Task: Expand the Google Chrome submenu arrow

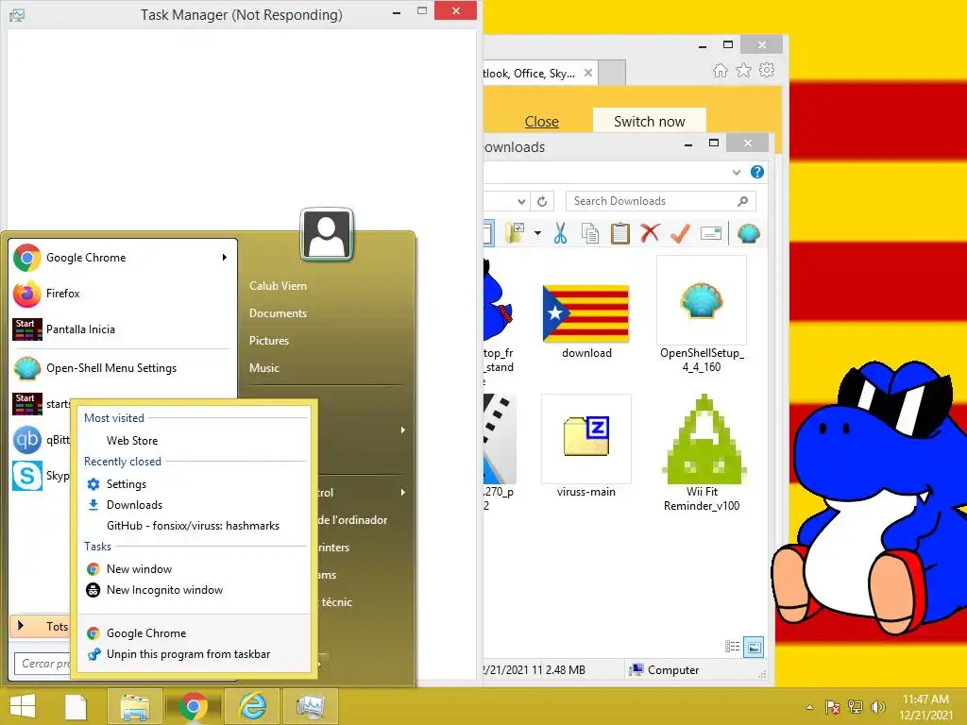Action: (x=225, y=257)
